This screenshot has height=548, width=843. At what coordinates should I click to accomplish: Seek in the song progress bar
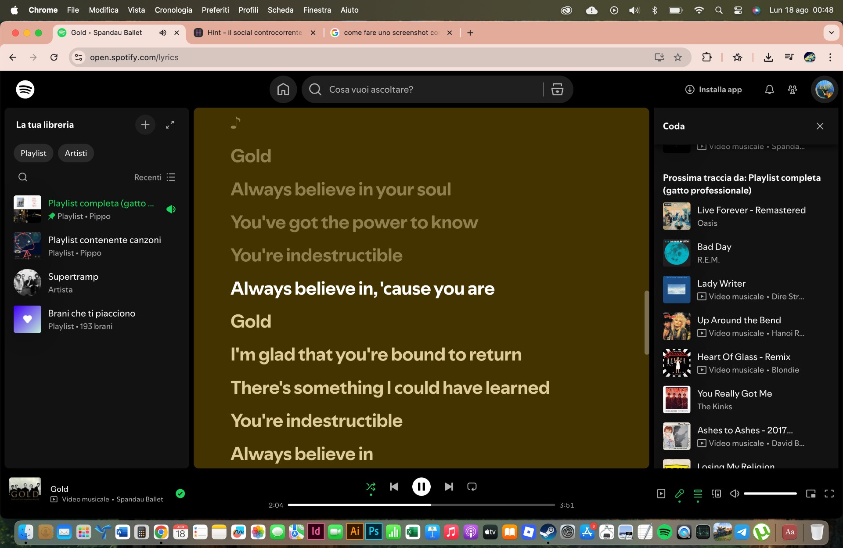421,505
